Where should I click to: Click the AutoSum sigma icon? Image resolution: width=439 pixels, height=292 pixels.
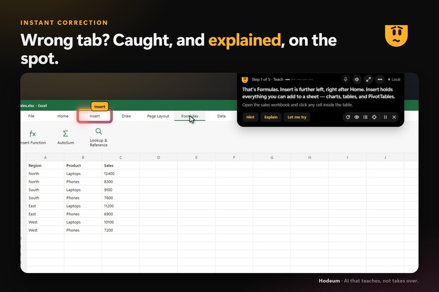click(x=65, y=134)
